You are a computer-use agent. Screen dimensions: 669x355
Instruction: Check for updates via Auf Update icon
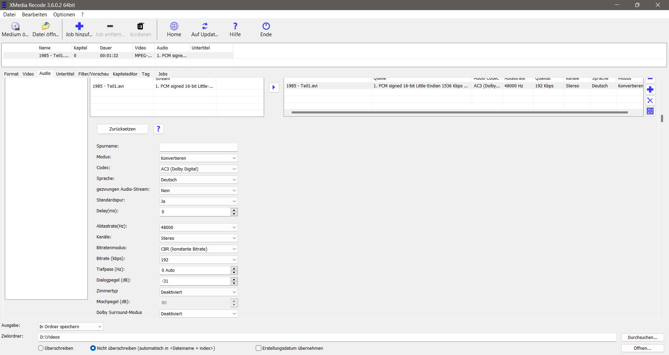click(x=205, y=26)
